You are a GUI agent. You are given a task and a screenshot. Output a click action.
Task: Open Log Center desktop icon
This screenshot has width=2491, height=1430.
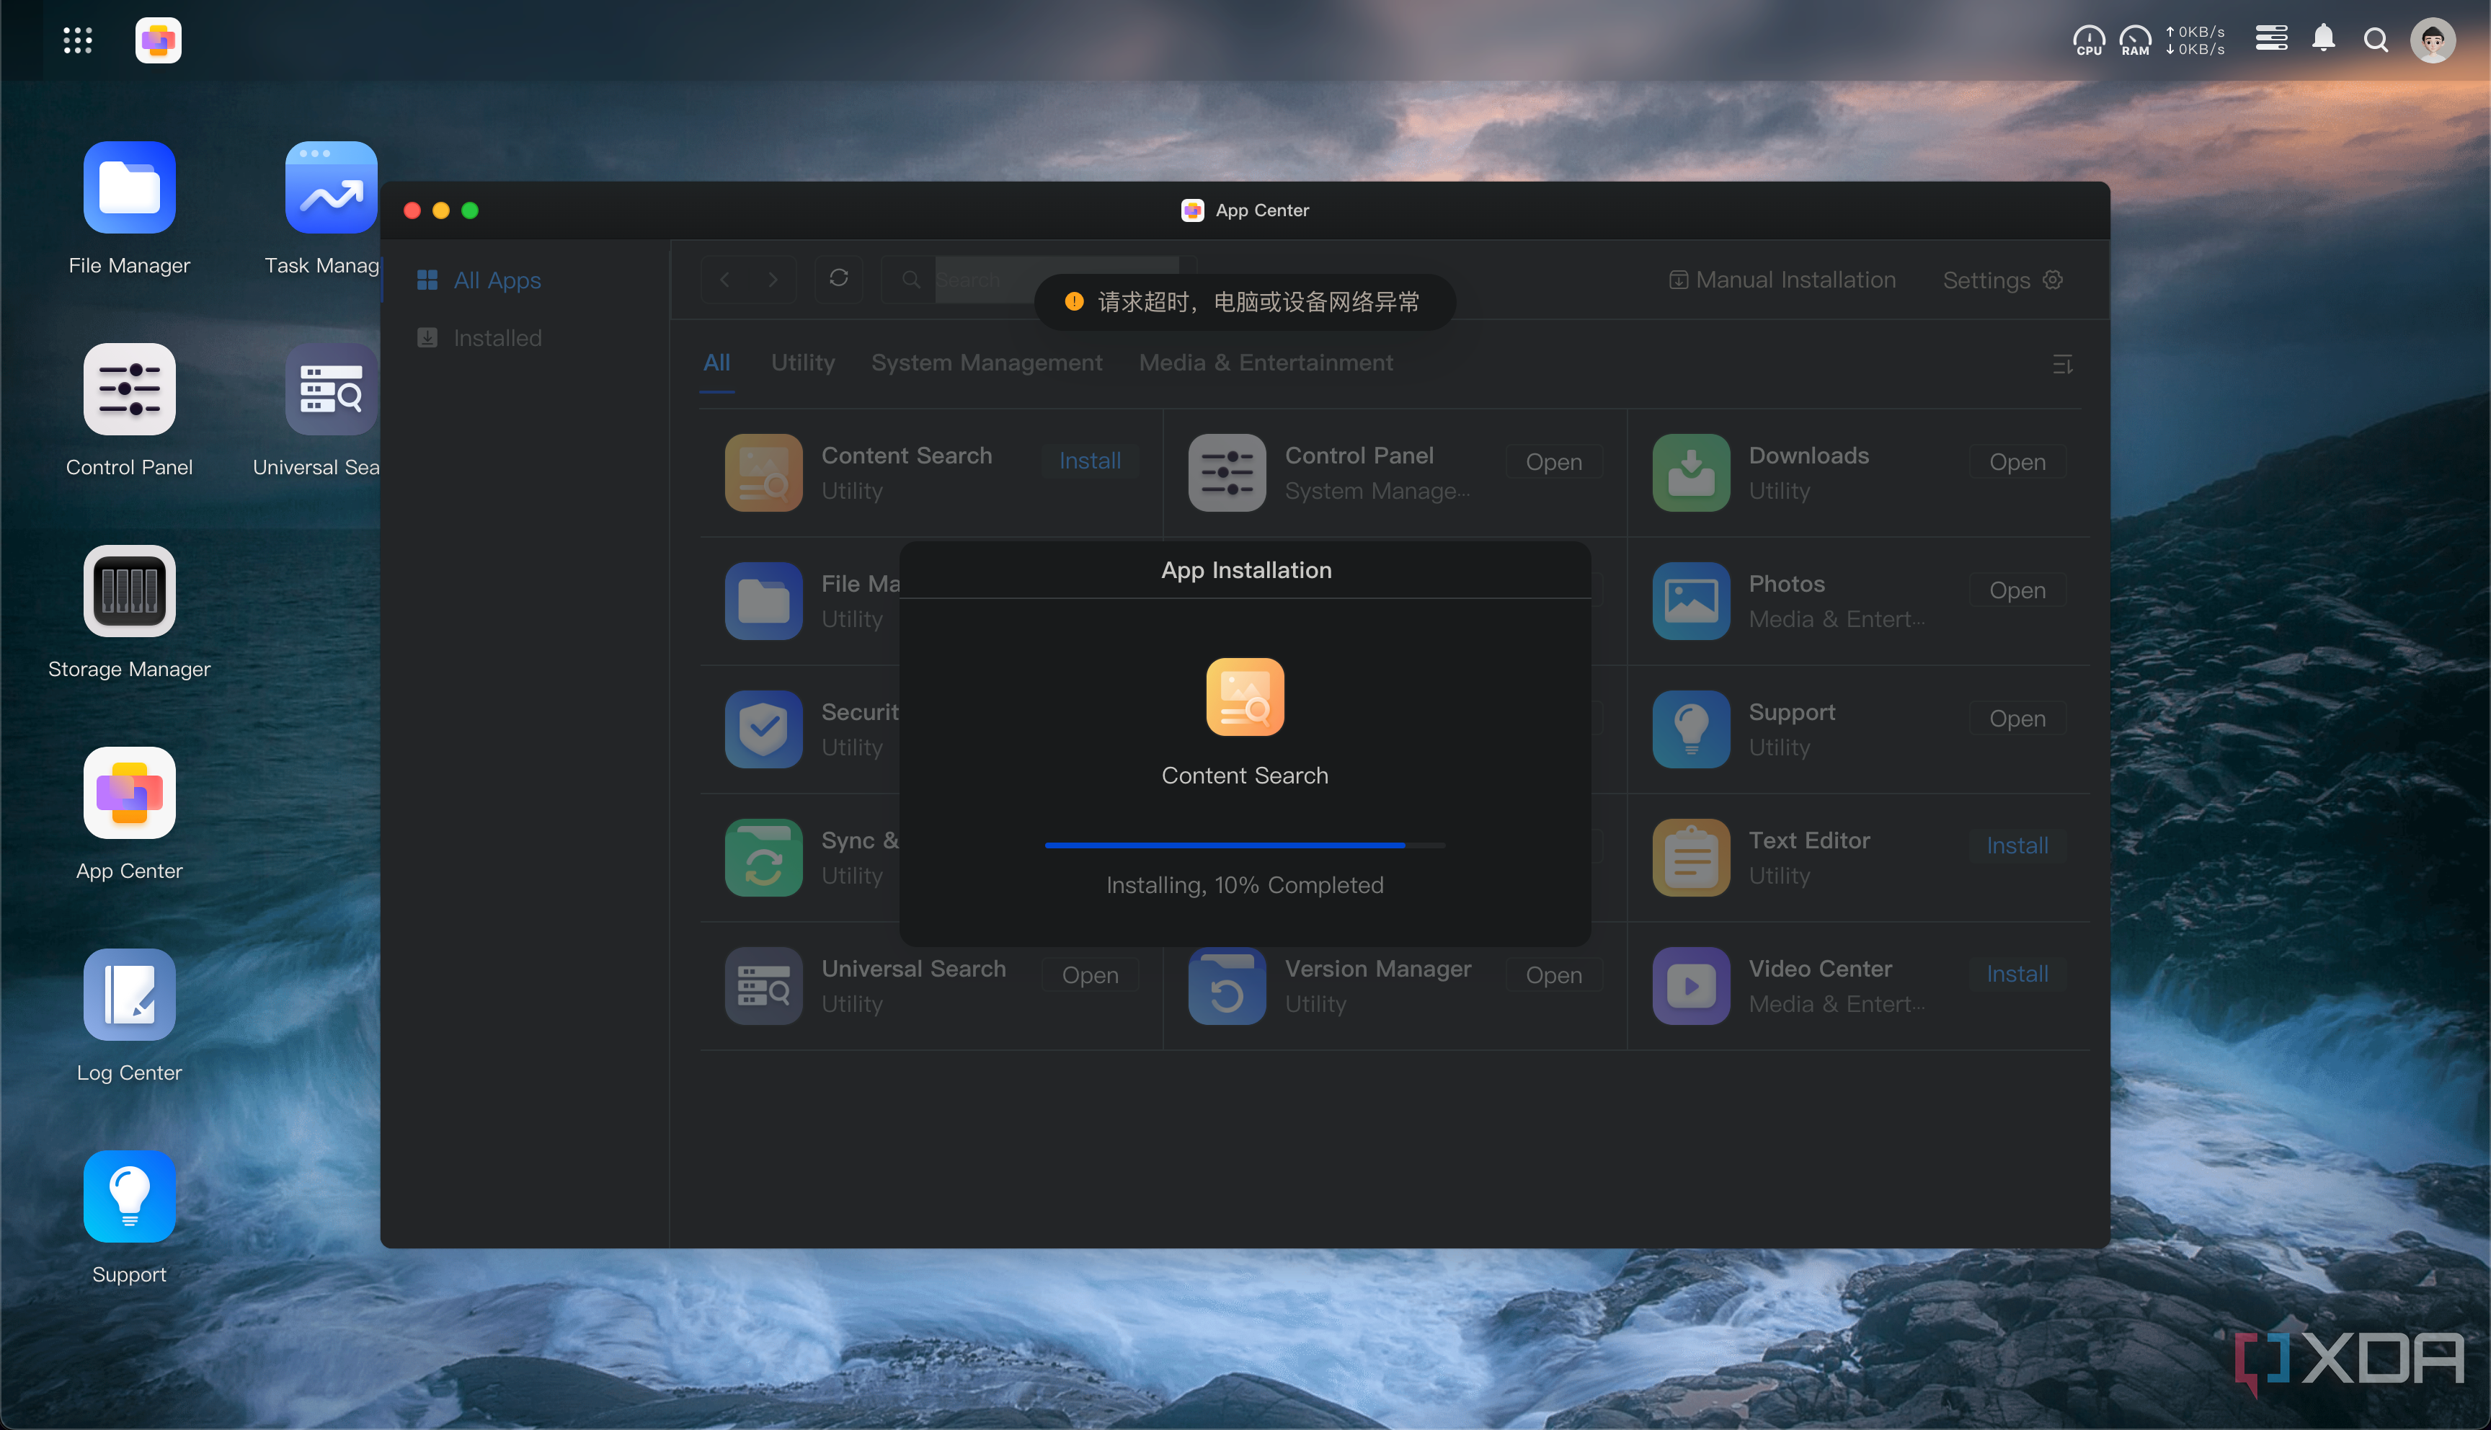[x=128, y=994]
